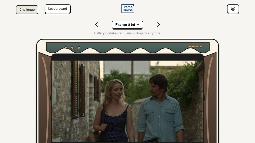
Task: Open the Challenge tab
Action: [x=27, y=10]
